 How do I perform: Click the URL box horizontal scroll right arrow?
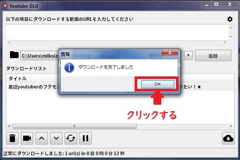(x=225, y=42)
